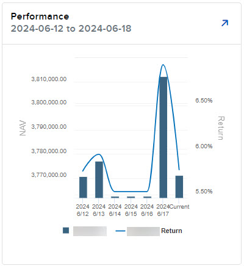Viewport: 244px width, 266px height.
Task: Click the rotated Return axis title
Action: (221, 128)
